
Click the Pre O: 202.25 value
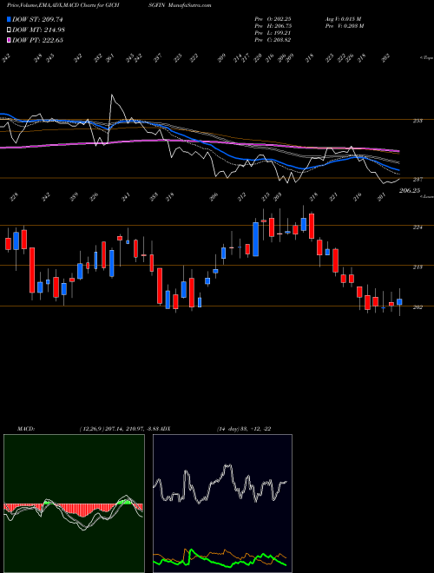pyautogui.click(x=273, y=19)
